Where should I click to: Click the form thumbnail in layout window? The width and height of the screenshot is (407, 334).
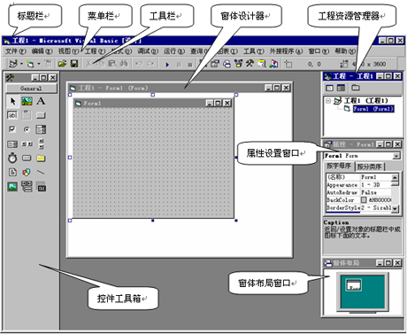point(354,285)
